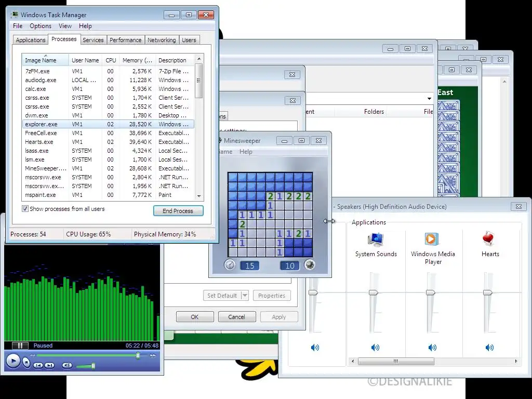Click the media player volume slider handle
The image size is (532, 399).
[93, 366]
